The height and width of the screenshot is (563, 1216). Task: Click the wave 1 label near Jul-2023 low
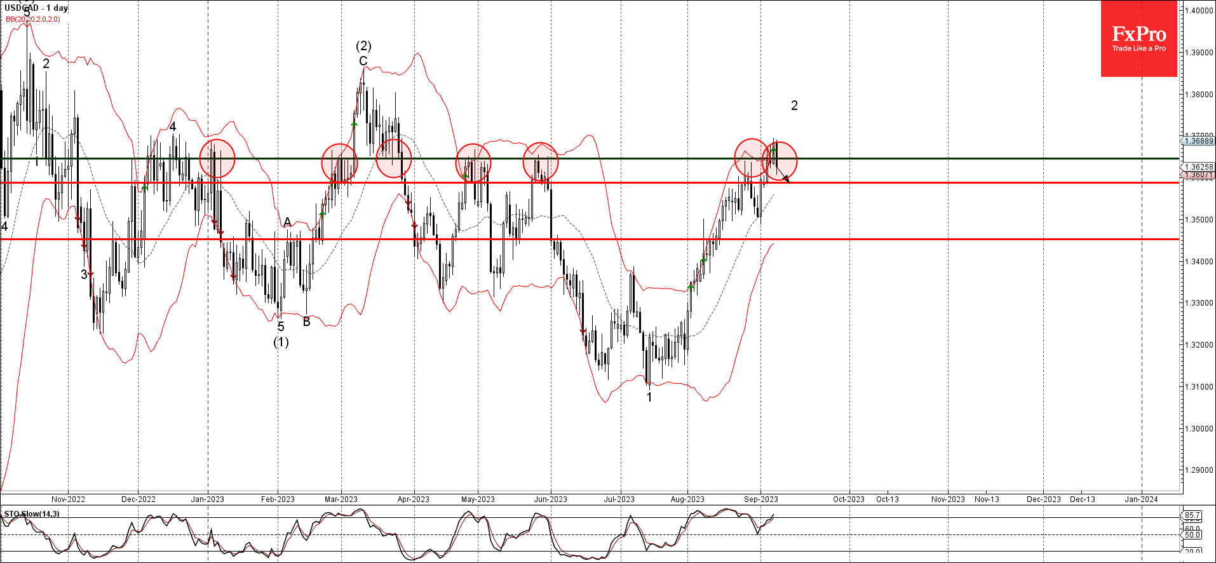tap(649, 397)
